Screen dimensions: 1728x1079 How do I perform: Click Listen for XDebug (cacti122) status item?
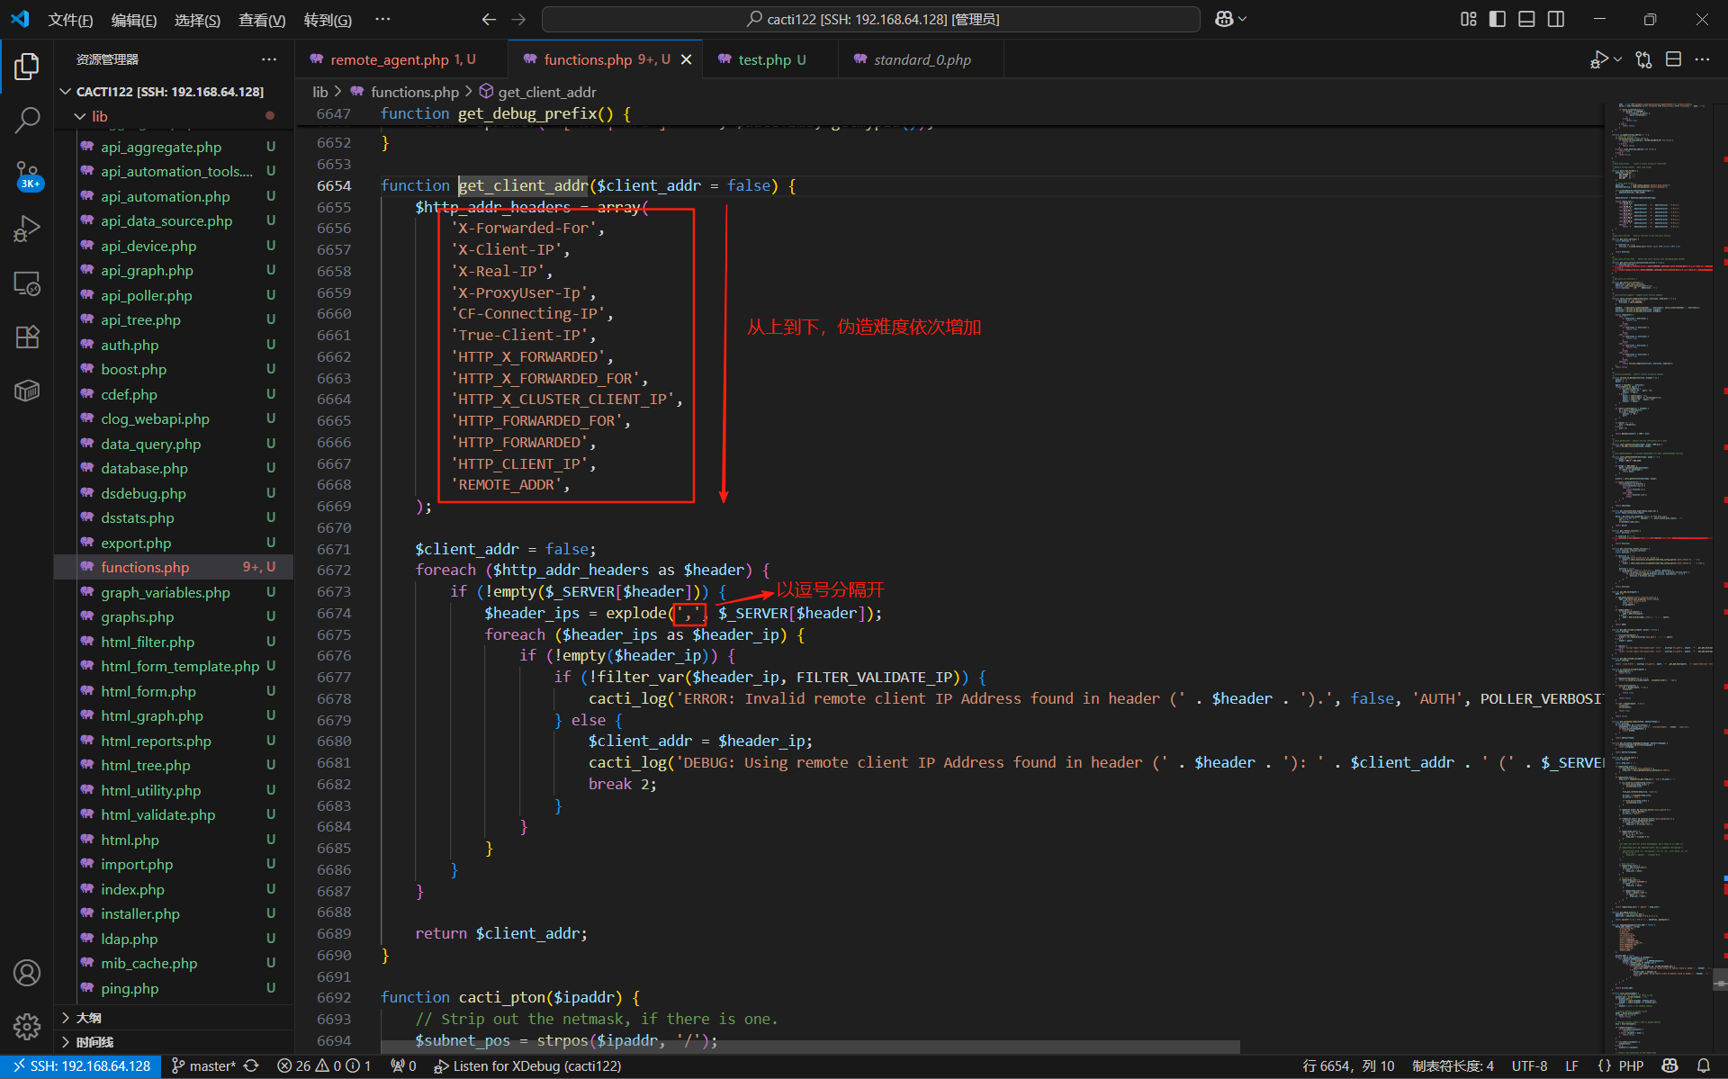pyautogui.click(x=527, y=1066)
